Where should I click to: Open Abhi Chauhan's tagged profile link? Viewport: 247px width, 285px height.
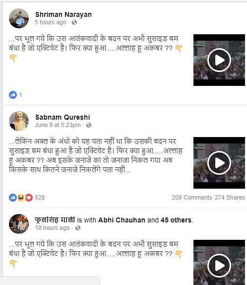tap(122, 220)
